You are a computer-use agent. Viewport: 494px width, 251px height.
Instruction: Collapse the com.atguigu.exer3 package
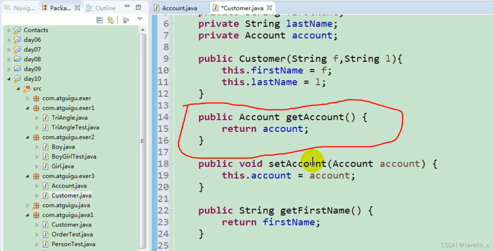[28, 176]
